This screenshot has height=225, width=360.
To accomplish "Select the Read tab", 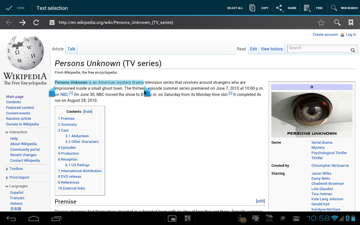I will 241,49.
